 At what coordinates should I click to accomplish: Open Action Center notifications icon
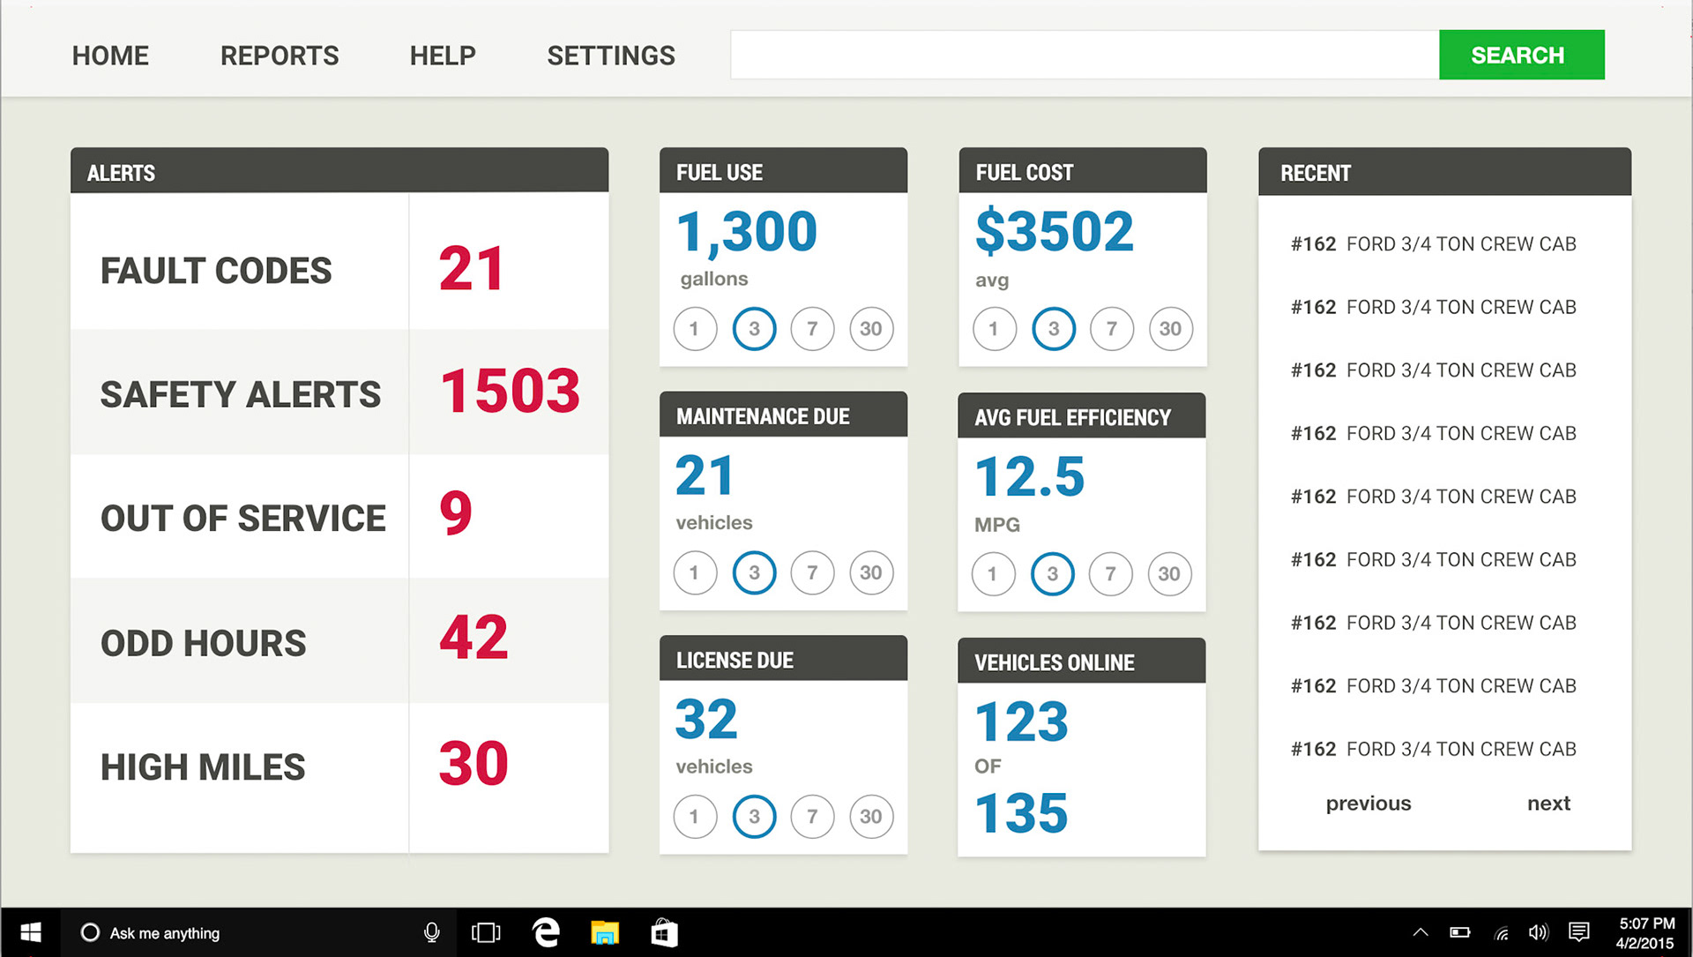(x=1578, y=932)
